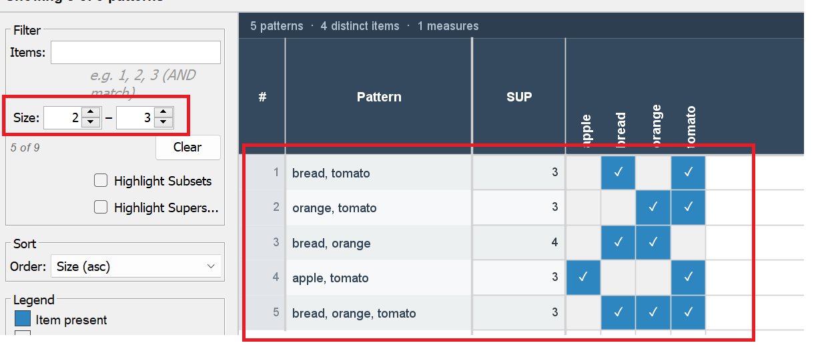The height and width of the screenshot is (349, 816).
Task: Click orange checkmark in row 2
Action: (653, 208)
